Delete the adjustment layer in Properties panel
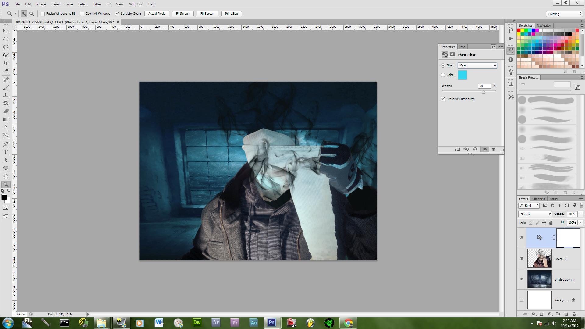585x329 pixels. point(493,149)
